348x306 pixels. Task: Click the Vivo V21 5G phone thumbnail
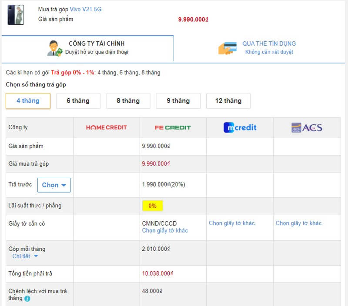pos(16,15)
